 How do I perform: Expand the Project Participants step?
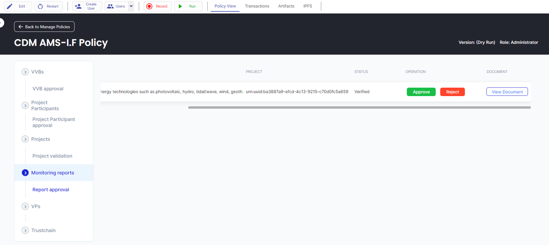tap(25, 105)
